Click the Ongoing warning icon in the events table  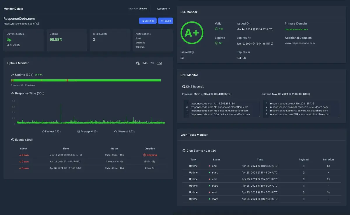coord(144,155)
